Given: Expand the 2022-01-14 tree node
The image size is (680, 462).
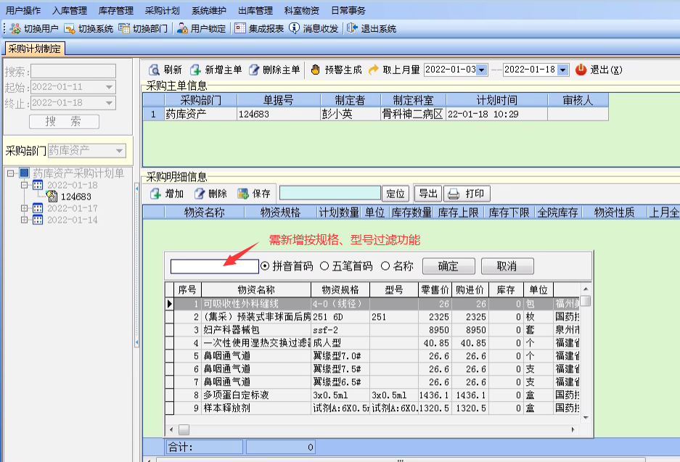Looking at the screenshot, I should click(24, 220).
